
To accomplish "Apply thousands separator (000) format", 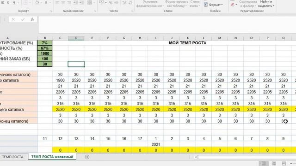I will coord(117,3).
